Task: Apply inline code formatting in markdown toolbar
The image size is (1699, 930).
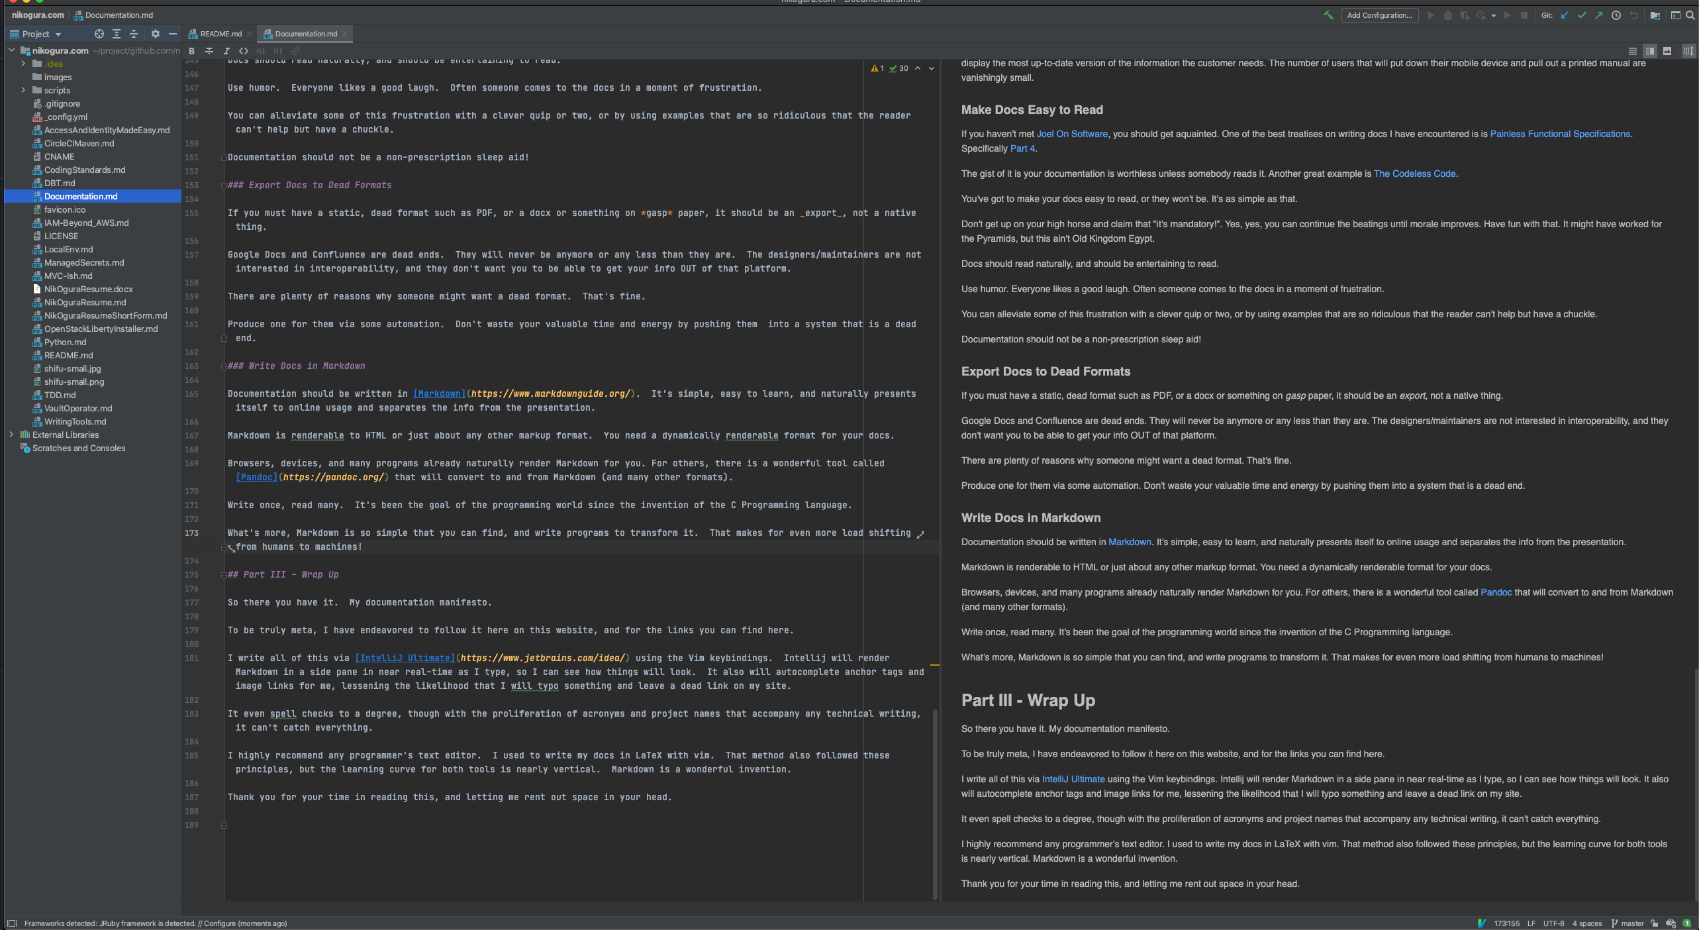Action: 244,51
